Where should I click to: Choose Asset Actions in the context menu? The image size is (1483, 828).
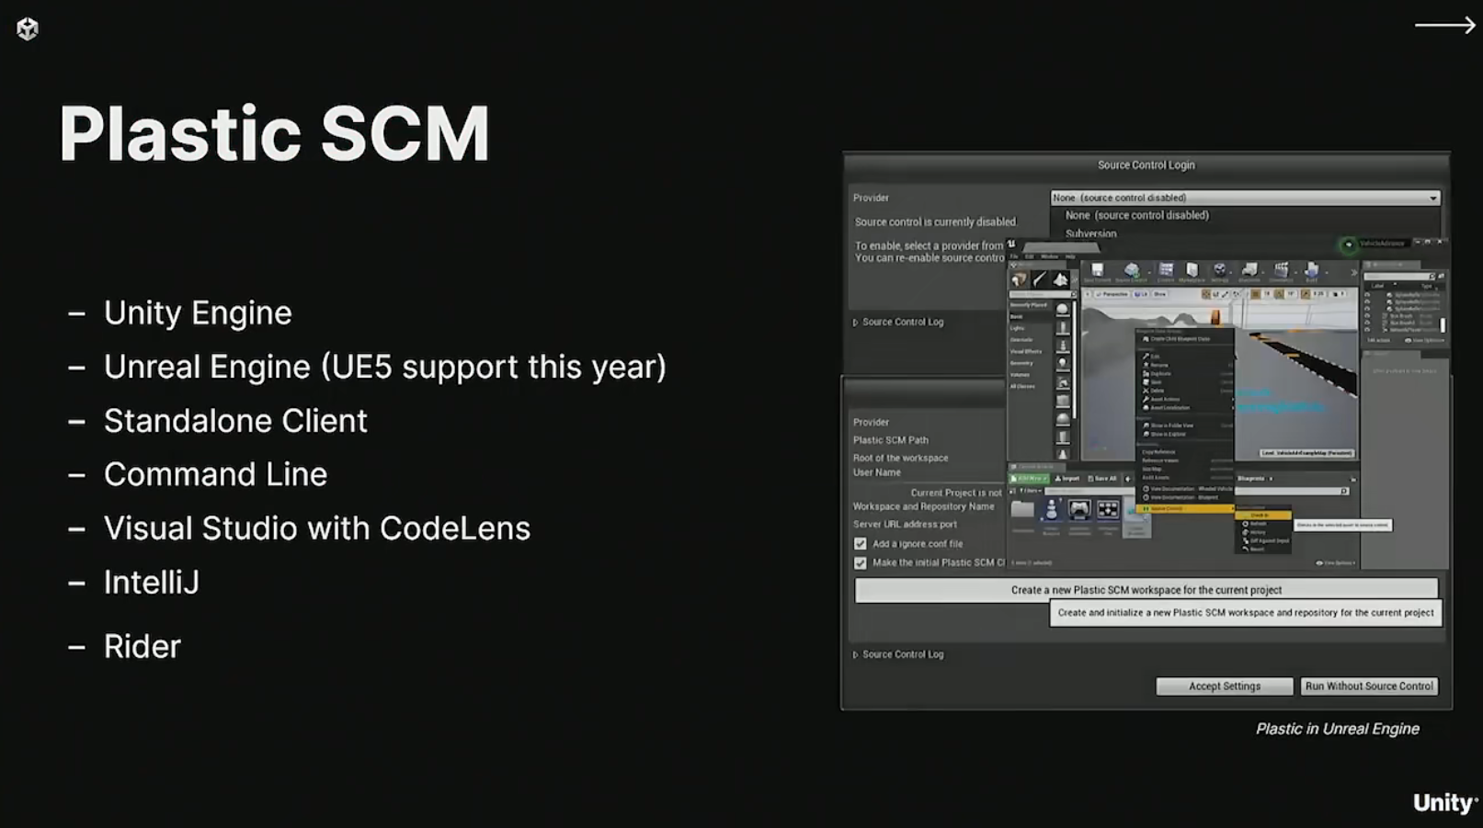tap(1166, 400)
